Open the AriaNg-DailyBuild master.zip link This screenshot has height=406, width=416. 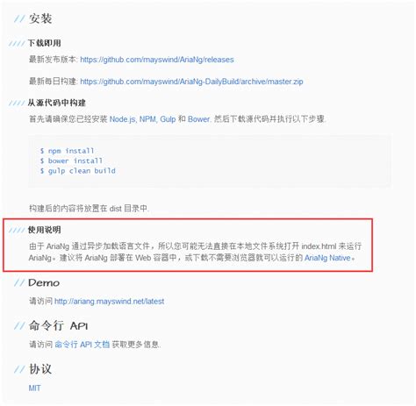(x=191, y=82)
